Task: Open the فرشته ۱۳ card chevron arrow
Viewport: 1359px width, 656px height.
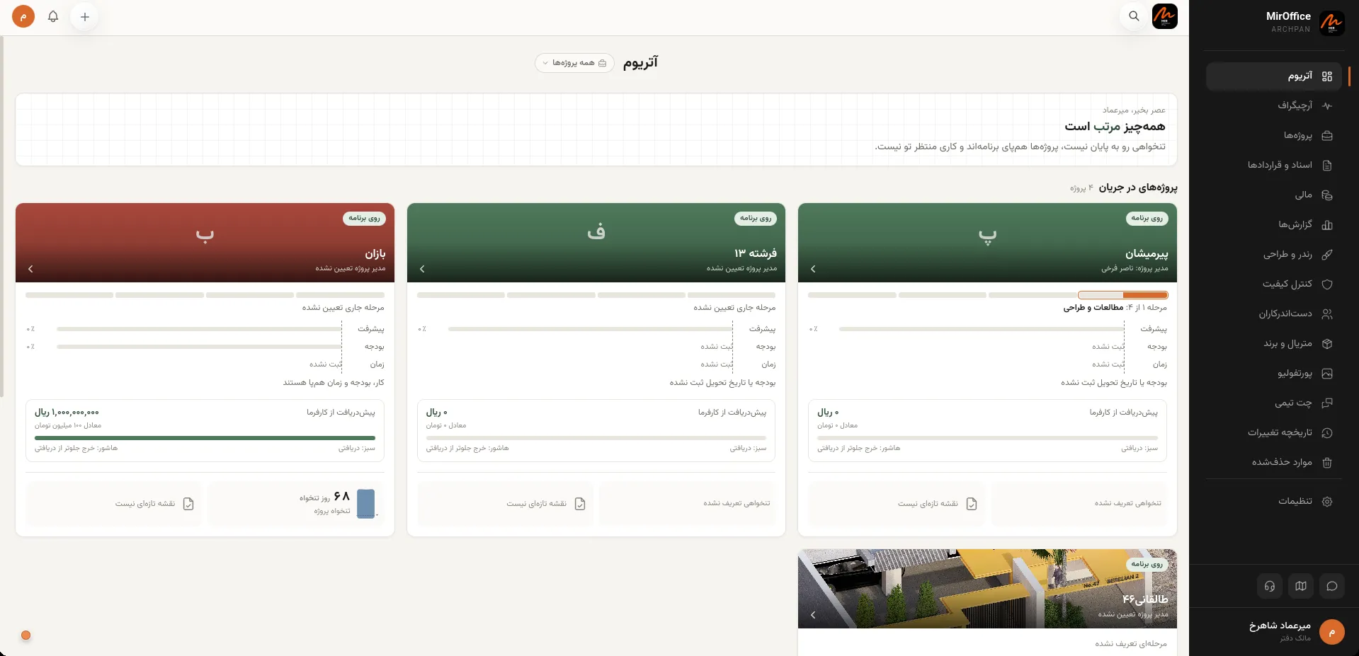Action: coord(422,269)
